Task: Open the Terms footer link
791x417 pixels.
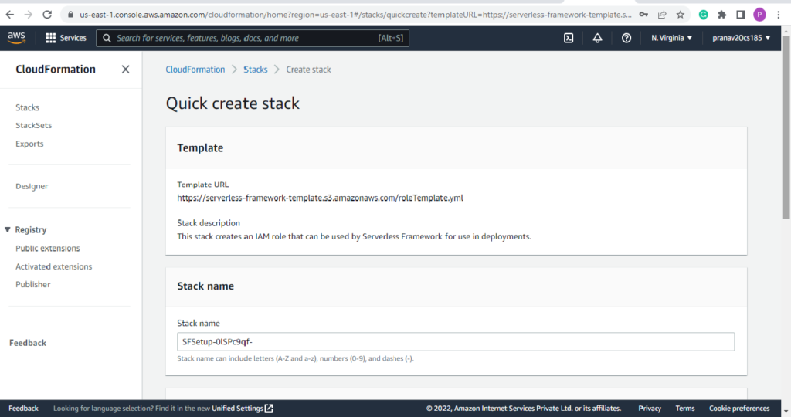Action: coord(684,409)
